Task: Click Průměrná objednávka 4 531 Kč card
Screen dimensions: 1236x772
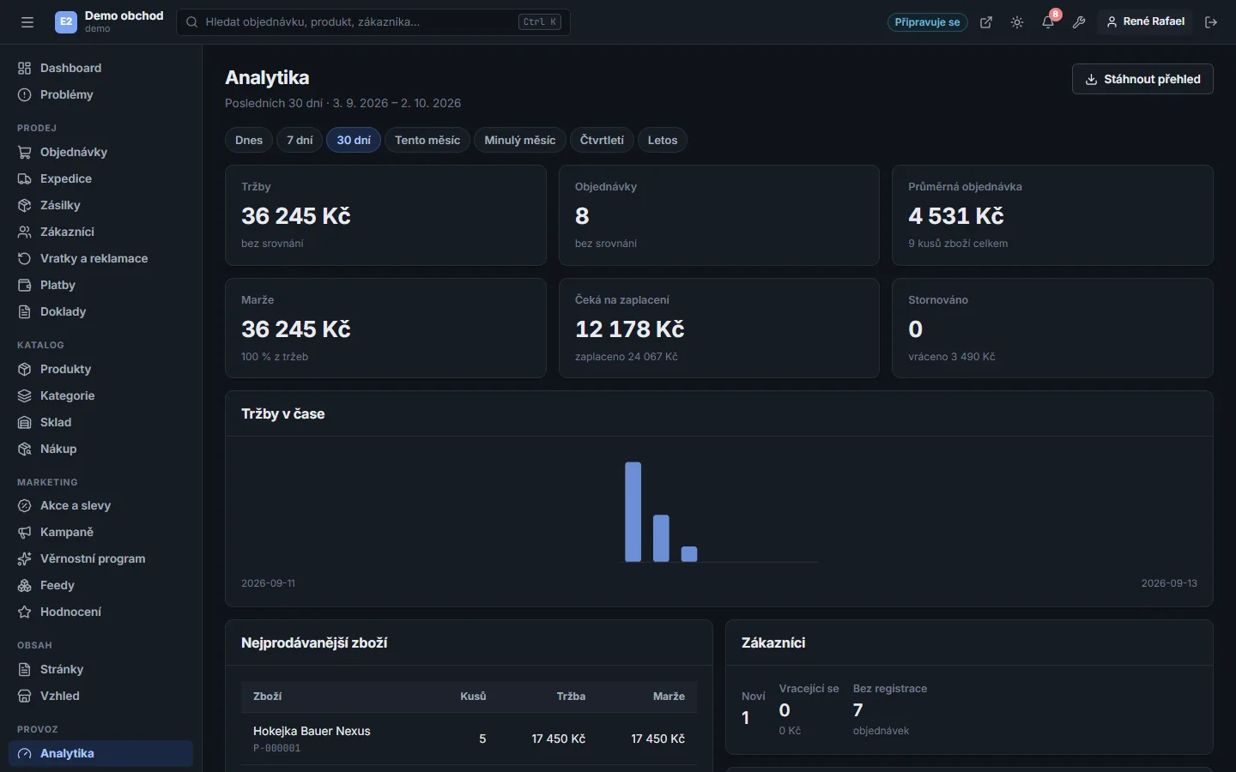Action: (x=1052, y=215)
